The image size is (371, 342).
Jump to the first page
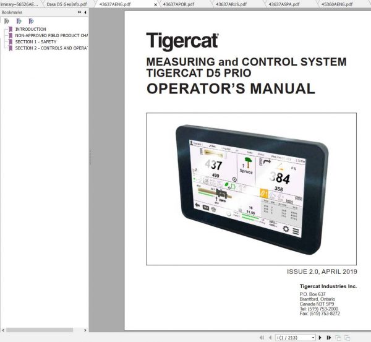(x=262, y=338)
